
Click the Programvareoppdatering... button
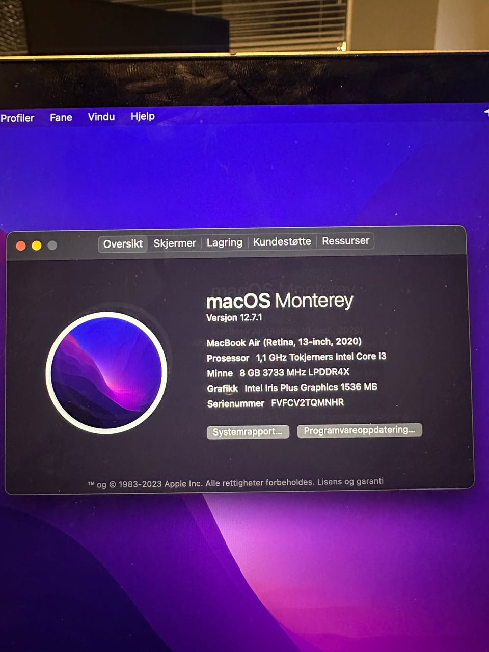click(360, 430)
